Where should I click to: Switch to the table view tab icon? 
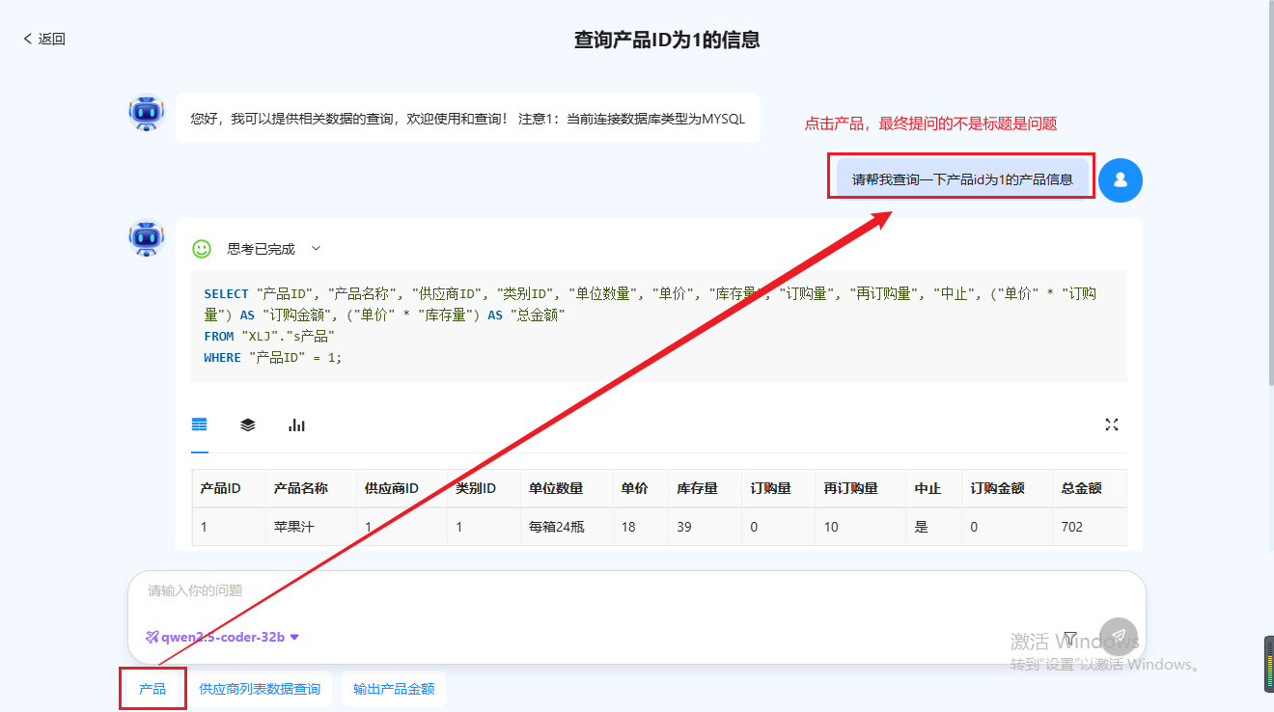(200, 424)
